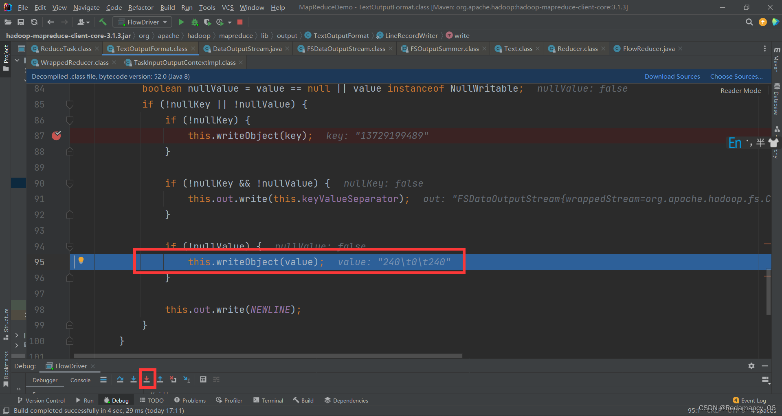782x416 pixels.
Task: Open the FlowDriver run configuration dropdown
Action: (142, 22)
